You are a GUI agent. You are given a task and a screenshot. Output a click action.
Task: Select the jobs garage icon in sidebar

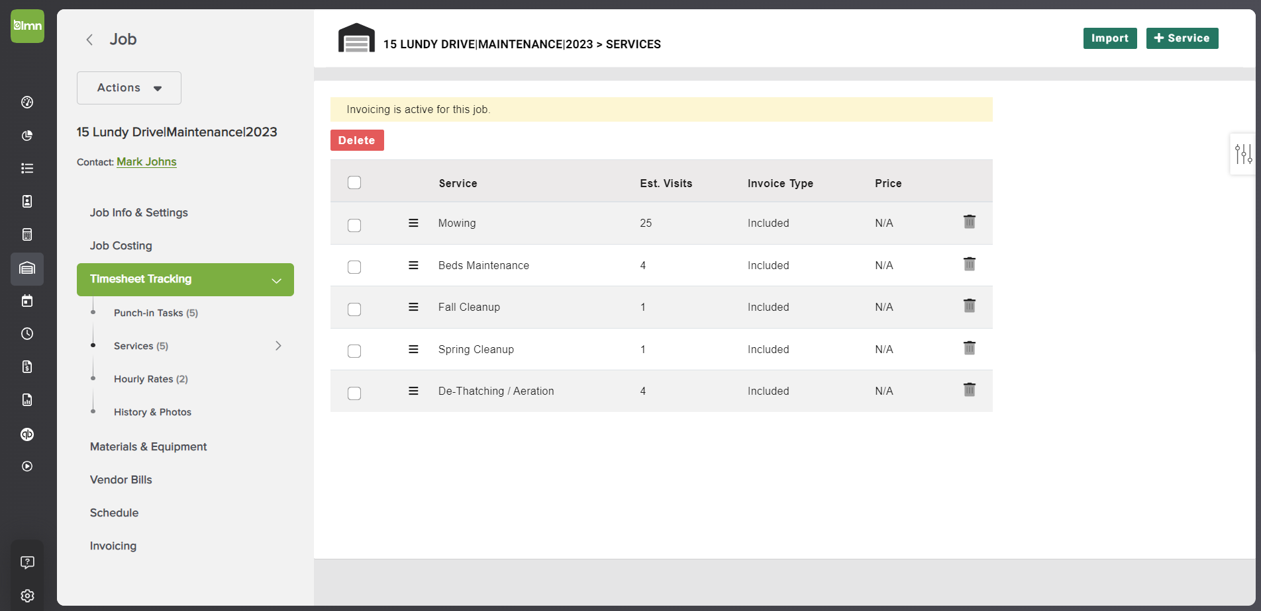click(x=27, y=268)
